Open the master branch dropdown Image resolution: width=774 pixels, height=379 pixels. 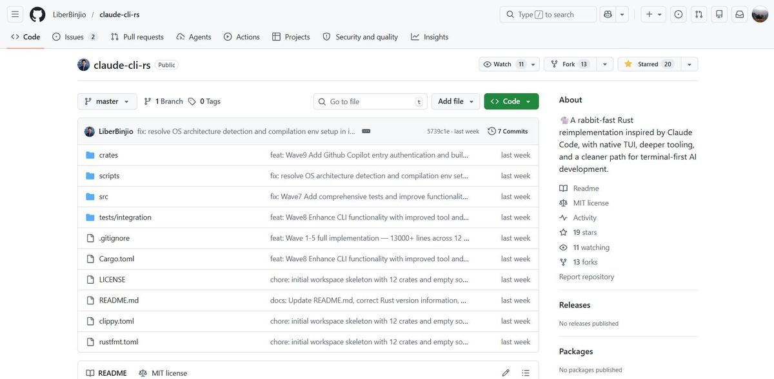click(107, 101)
